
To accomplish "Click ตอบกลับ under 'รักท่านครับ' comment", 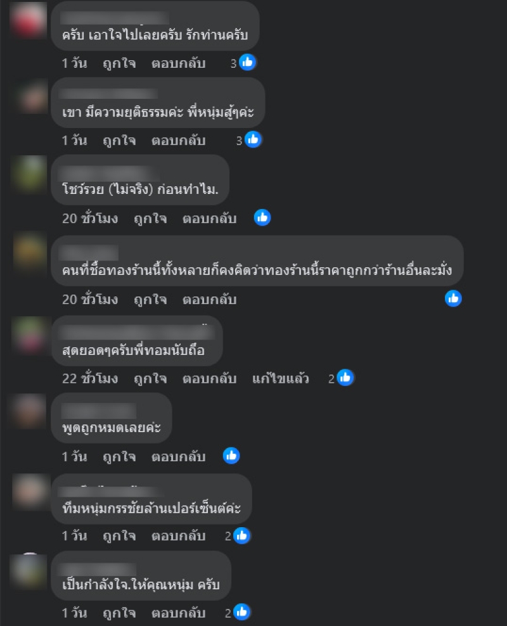I will pyautogui.click(x=179, y=63).
